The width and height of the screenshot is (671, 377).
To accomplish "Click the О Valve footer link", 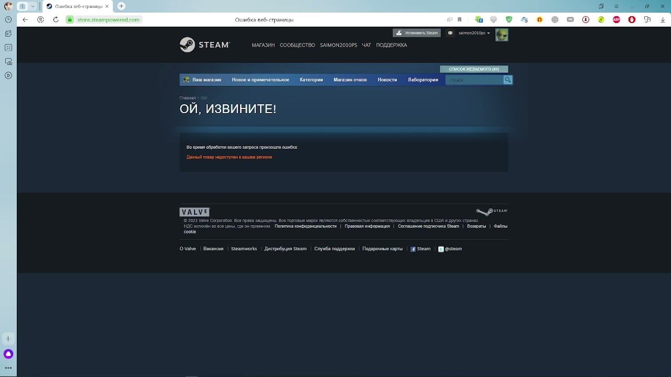I will (188, 249).
